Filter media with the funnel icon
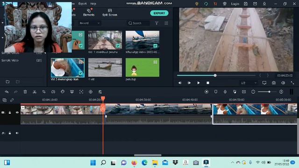The image size is (299, 168). [x=157, y=23]
